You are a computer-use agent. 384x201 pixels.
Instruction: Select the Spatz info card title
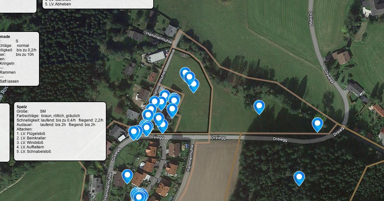(x=22, y=107)
